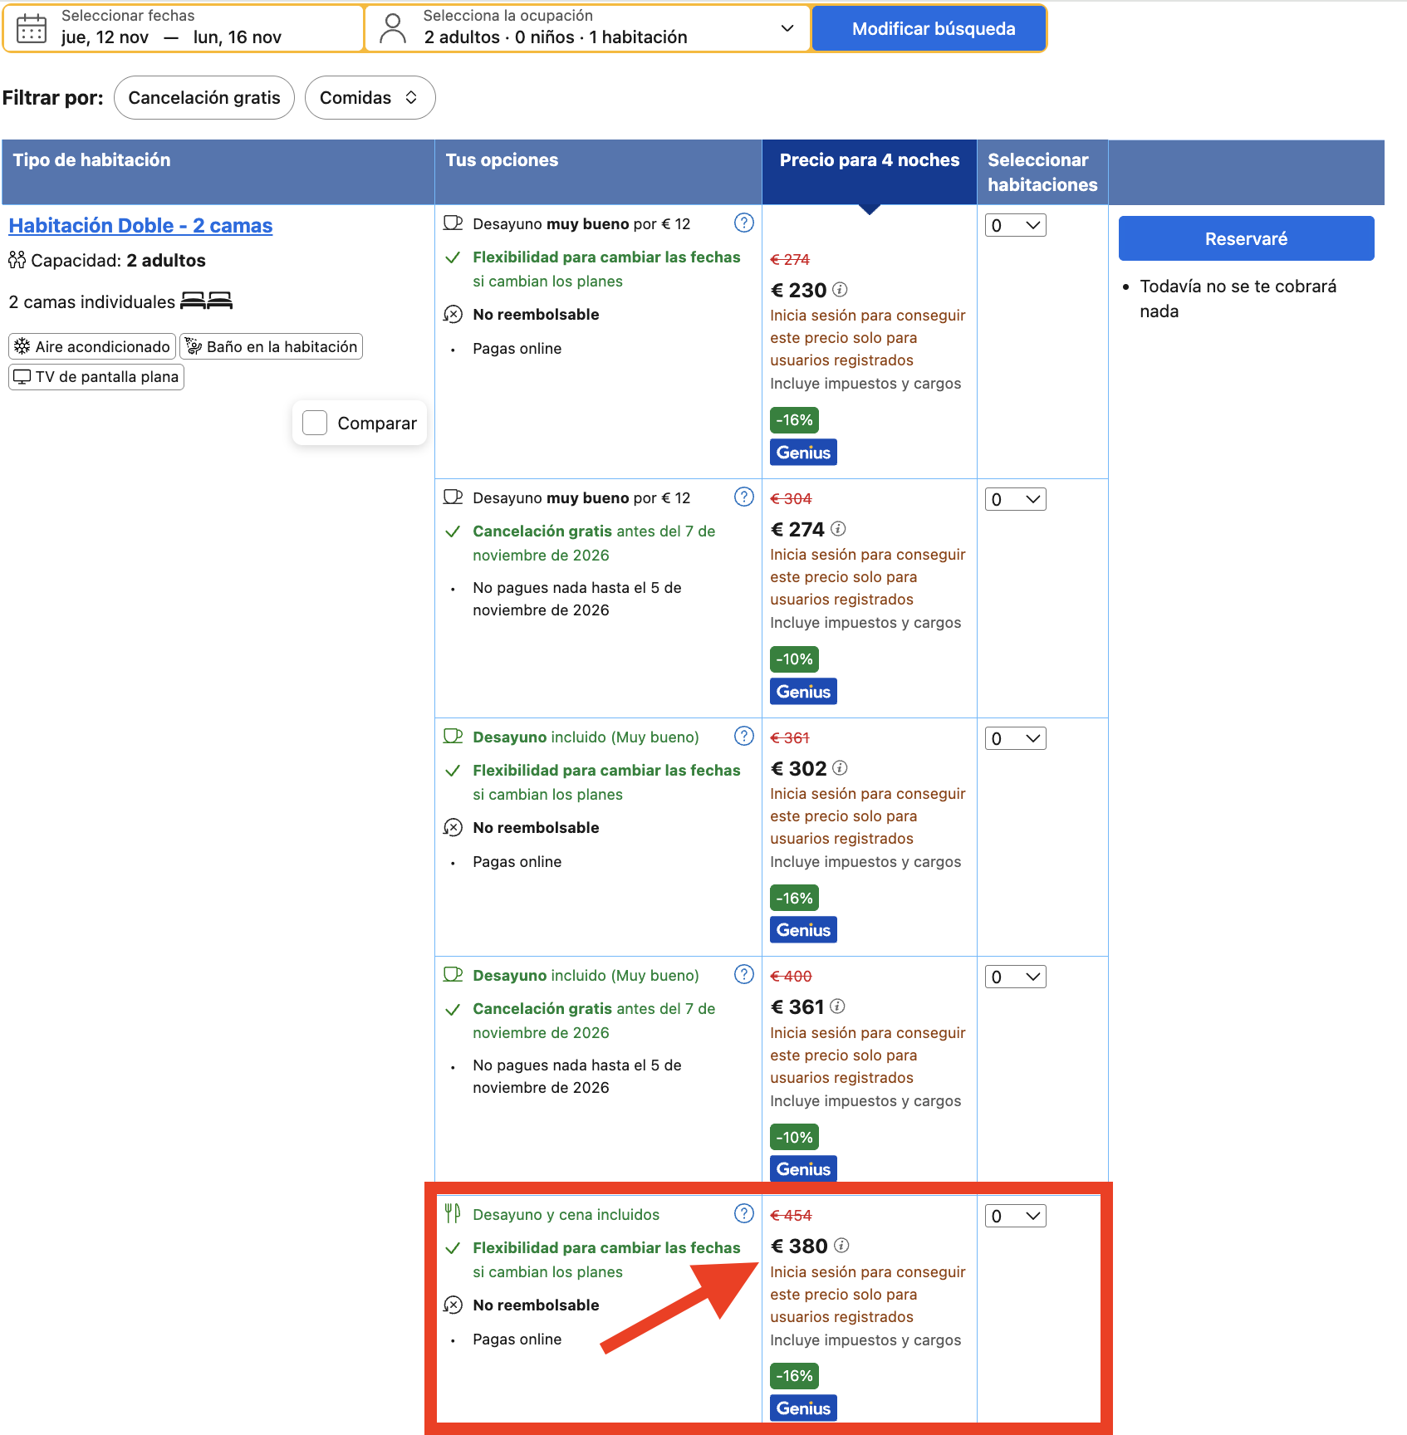Viewport: 1407px width, 1435px height.
Task: Click the Genius badge under € 380
Action: [803, 1408]
